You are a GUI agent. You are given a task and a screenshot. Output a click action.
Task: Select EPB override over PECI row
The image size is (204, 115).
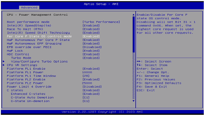(29, 47)
